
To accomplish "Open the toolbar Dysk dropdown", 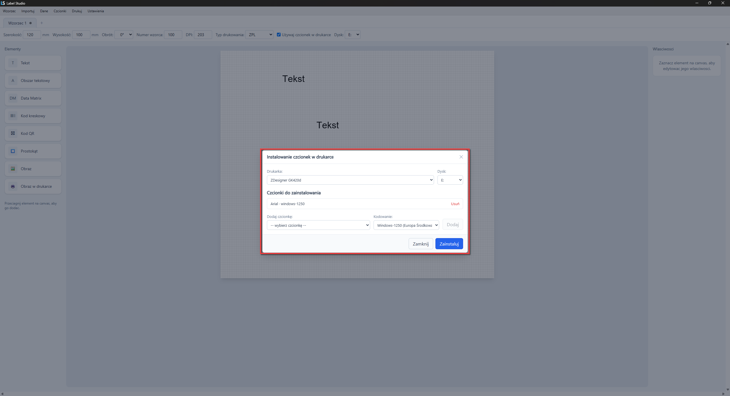I will point(352,35).
